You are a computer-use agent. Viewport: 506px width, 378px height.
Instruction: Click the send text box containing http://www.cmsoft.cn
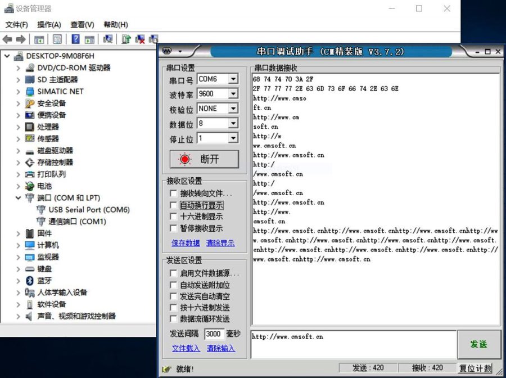pyautogui.click(x=354, y=344)
